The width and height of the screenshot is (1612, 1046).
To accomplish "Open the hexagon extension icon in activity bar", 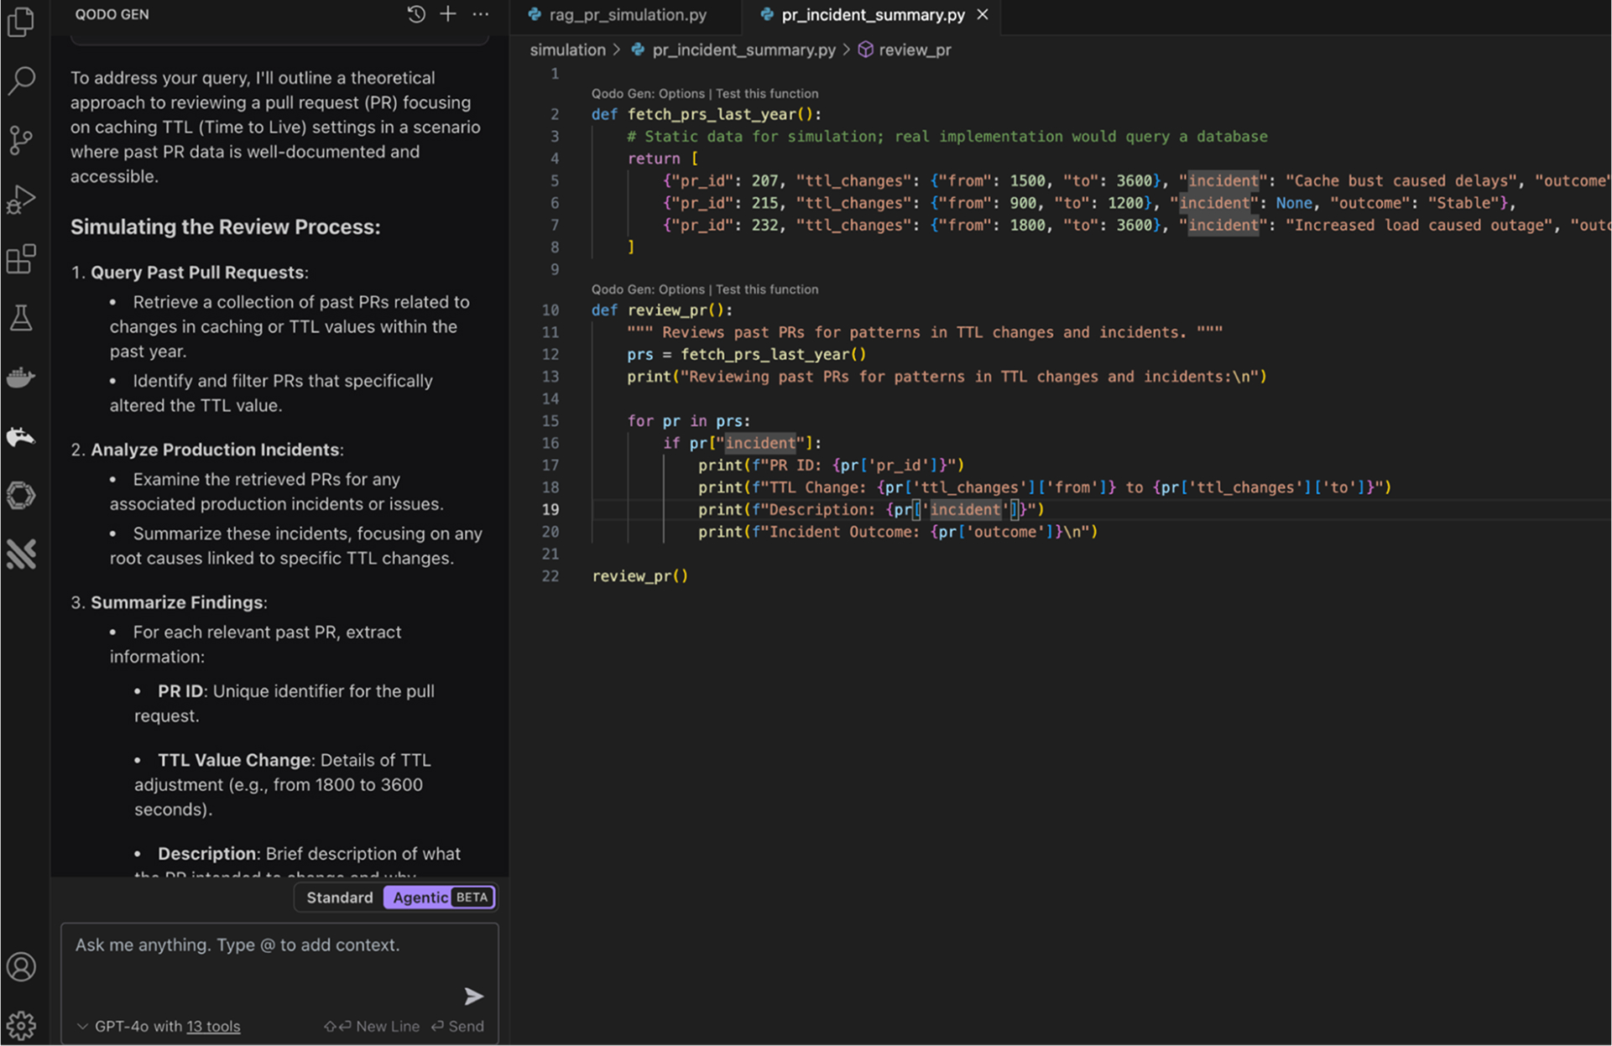I will pyautogui.click(x=21, y=496).
